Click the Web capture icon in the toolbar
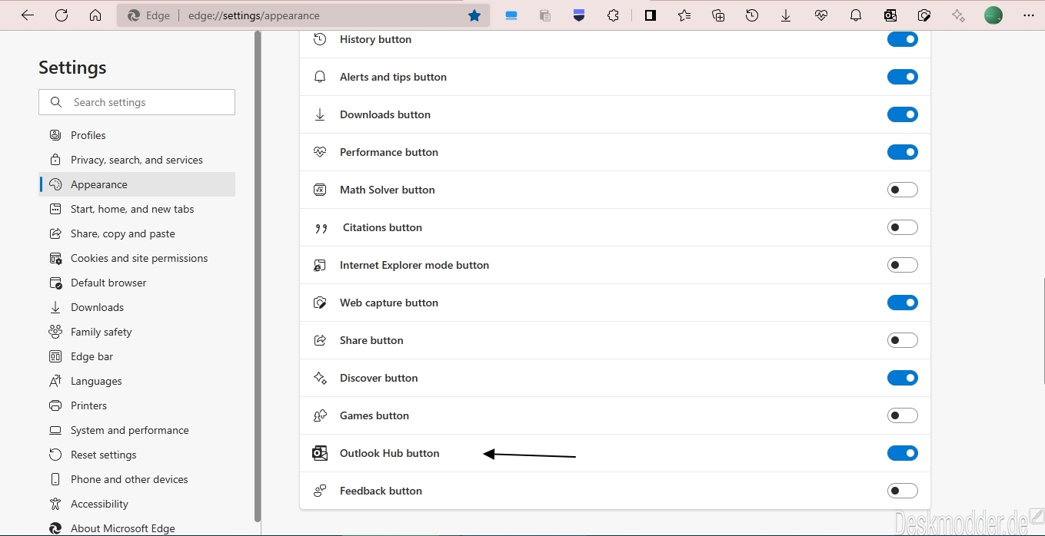Image resolution: width=1045 pixels, height=536 pixels. click(924, 15)
